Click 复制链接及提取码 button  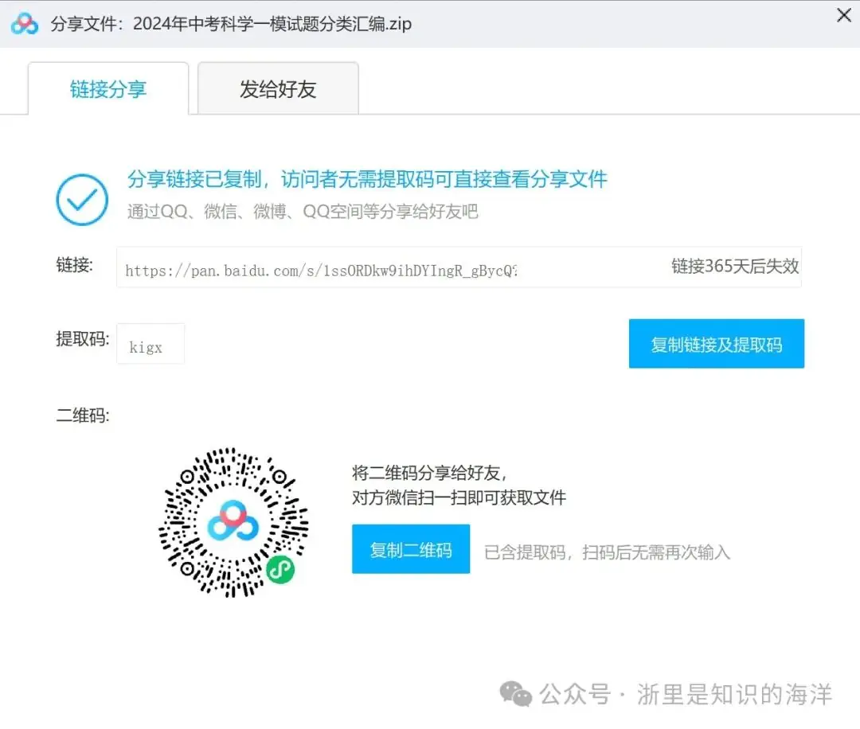717,344
